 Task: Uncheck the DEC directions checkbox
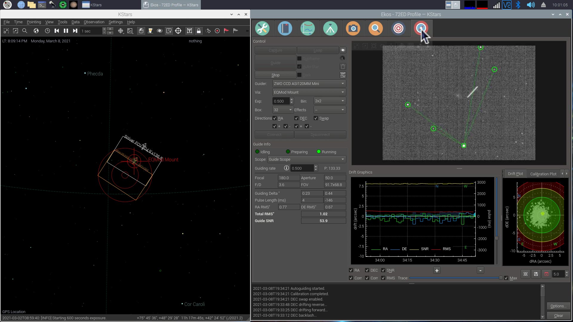click(x=296, y=118)
